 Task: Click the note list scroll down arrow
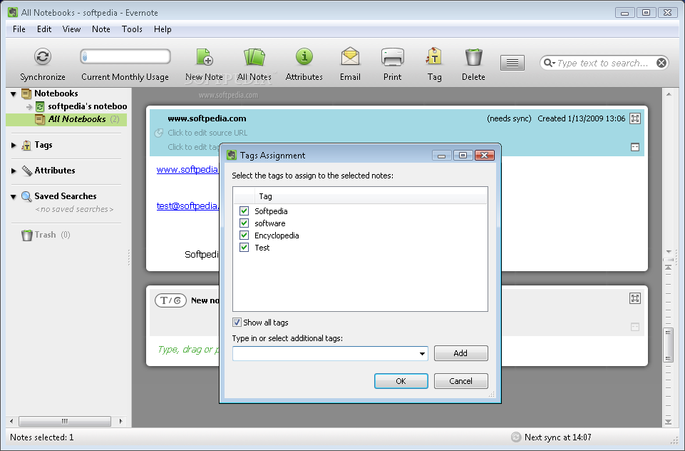pos(669,252)
